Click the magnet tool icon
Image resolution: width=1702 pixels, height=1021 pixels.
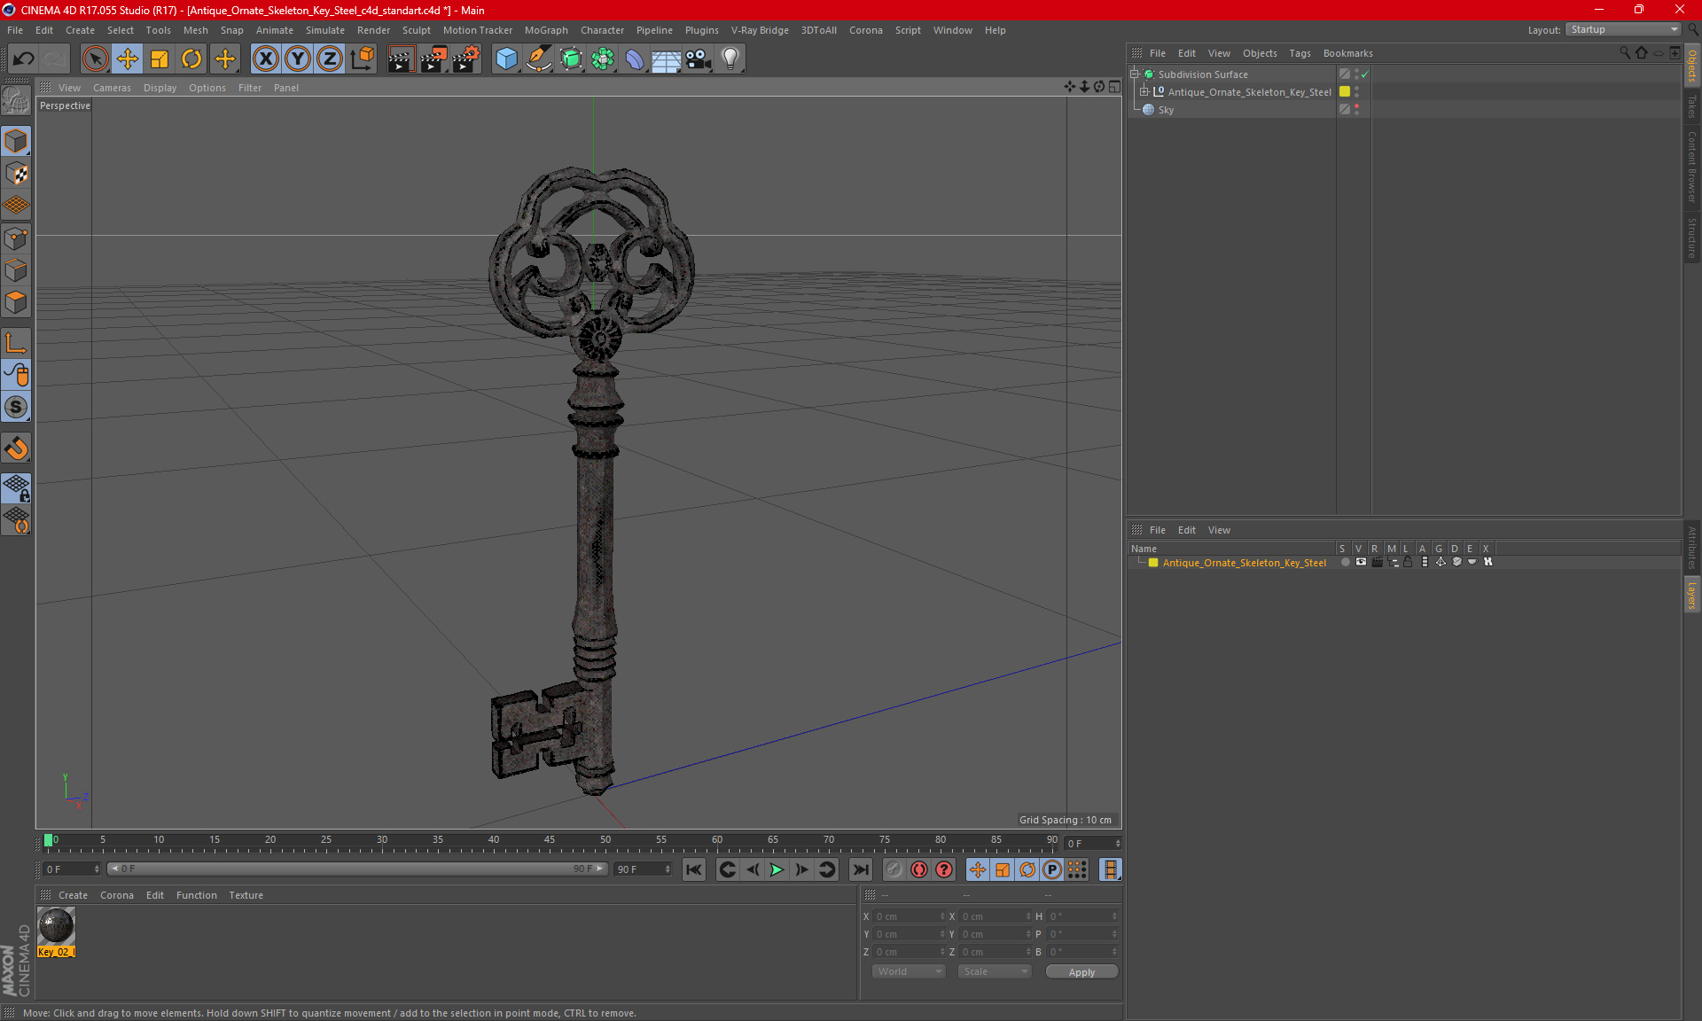16,448
